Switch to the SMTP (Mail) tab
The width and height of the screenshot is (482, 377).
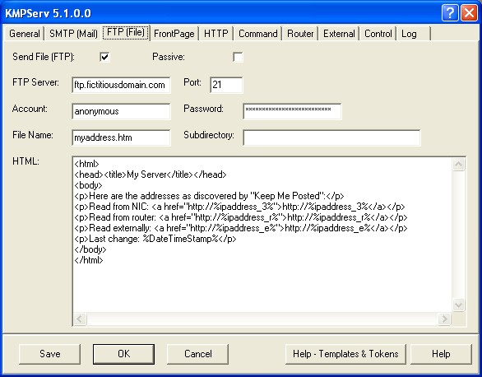click(73, 34)
